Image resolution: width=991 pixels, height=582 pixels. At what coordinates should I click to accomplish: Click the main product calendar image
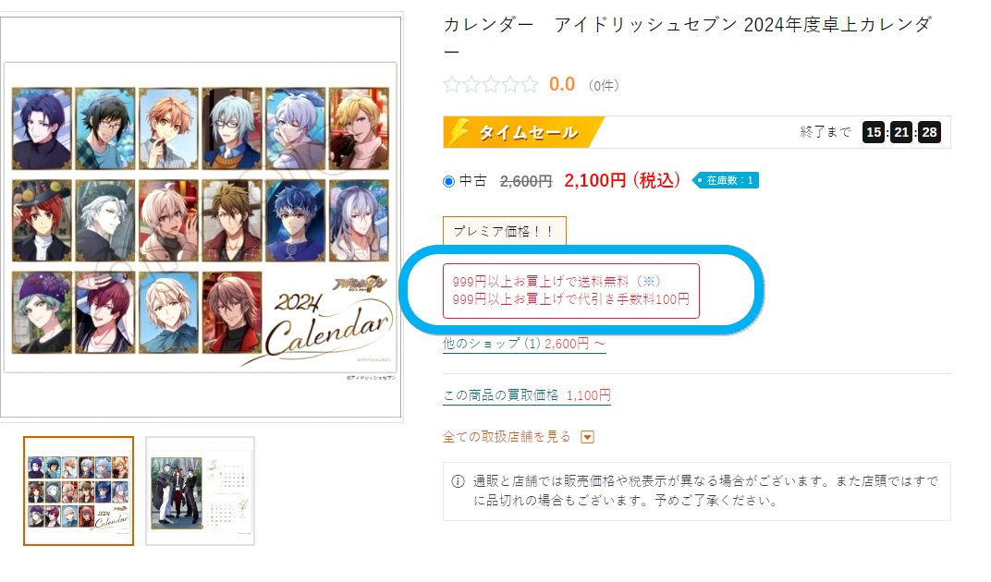(201, 217)
